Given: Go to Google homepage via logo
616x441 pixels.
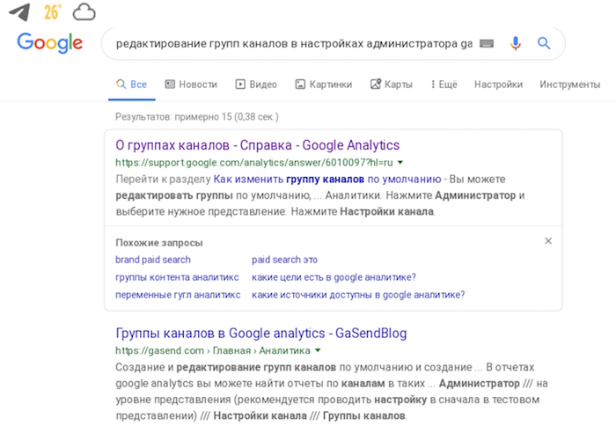Looking at the screenshot, I should (50, 42).
